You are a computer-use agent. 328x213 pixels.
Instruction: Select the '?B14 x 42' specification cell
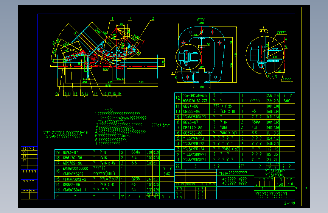pyautogui.click(x=107, y=185)
